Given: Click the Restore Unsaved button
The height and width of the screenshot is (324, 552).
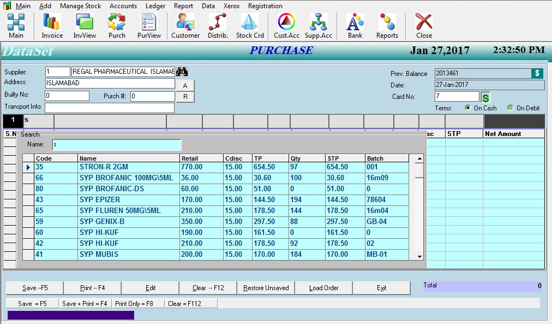Looking at the screenshot, I should [266, 288].
